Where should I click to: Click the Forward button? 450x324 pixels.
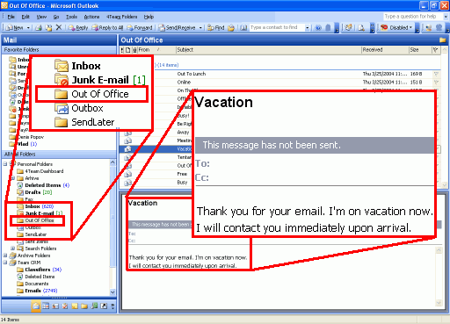click(x=140, y=28)
